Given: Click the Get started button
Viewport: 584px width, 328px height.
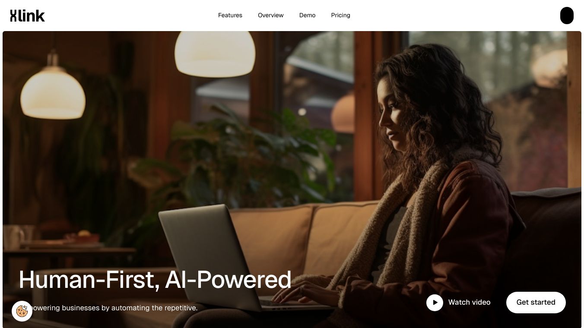Looking at the screenshot, I should [x=536, y=302].
